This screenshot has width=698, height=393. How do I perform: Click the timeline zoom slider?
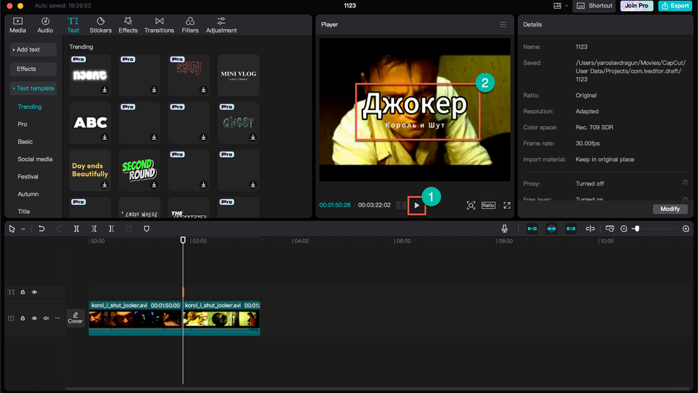coord(637,229)
